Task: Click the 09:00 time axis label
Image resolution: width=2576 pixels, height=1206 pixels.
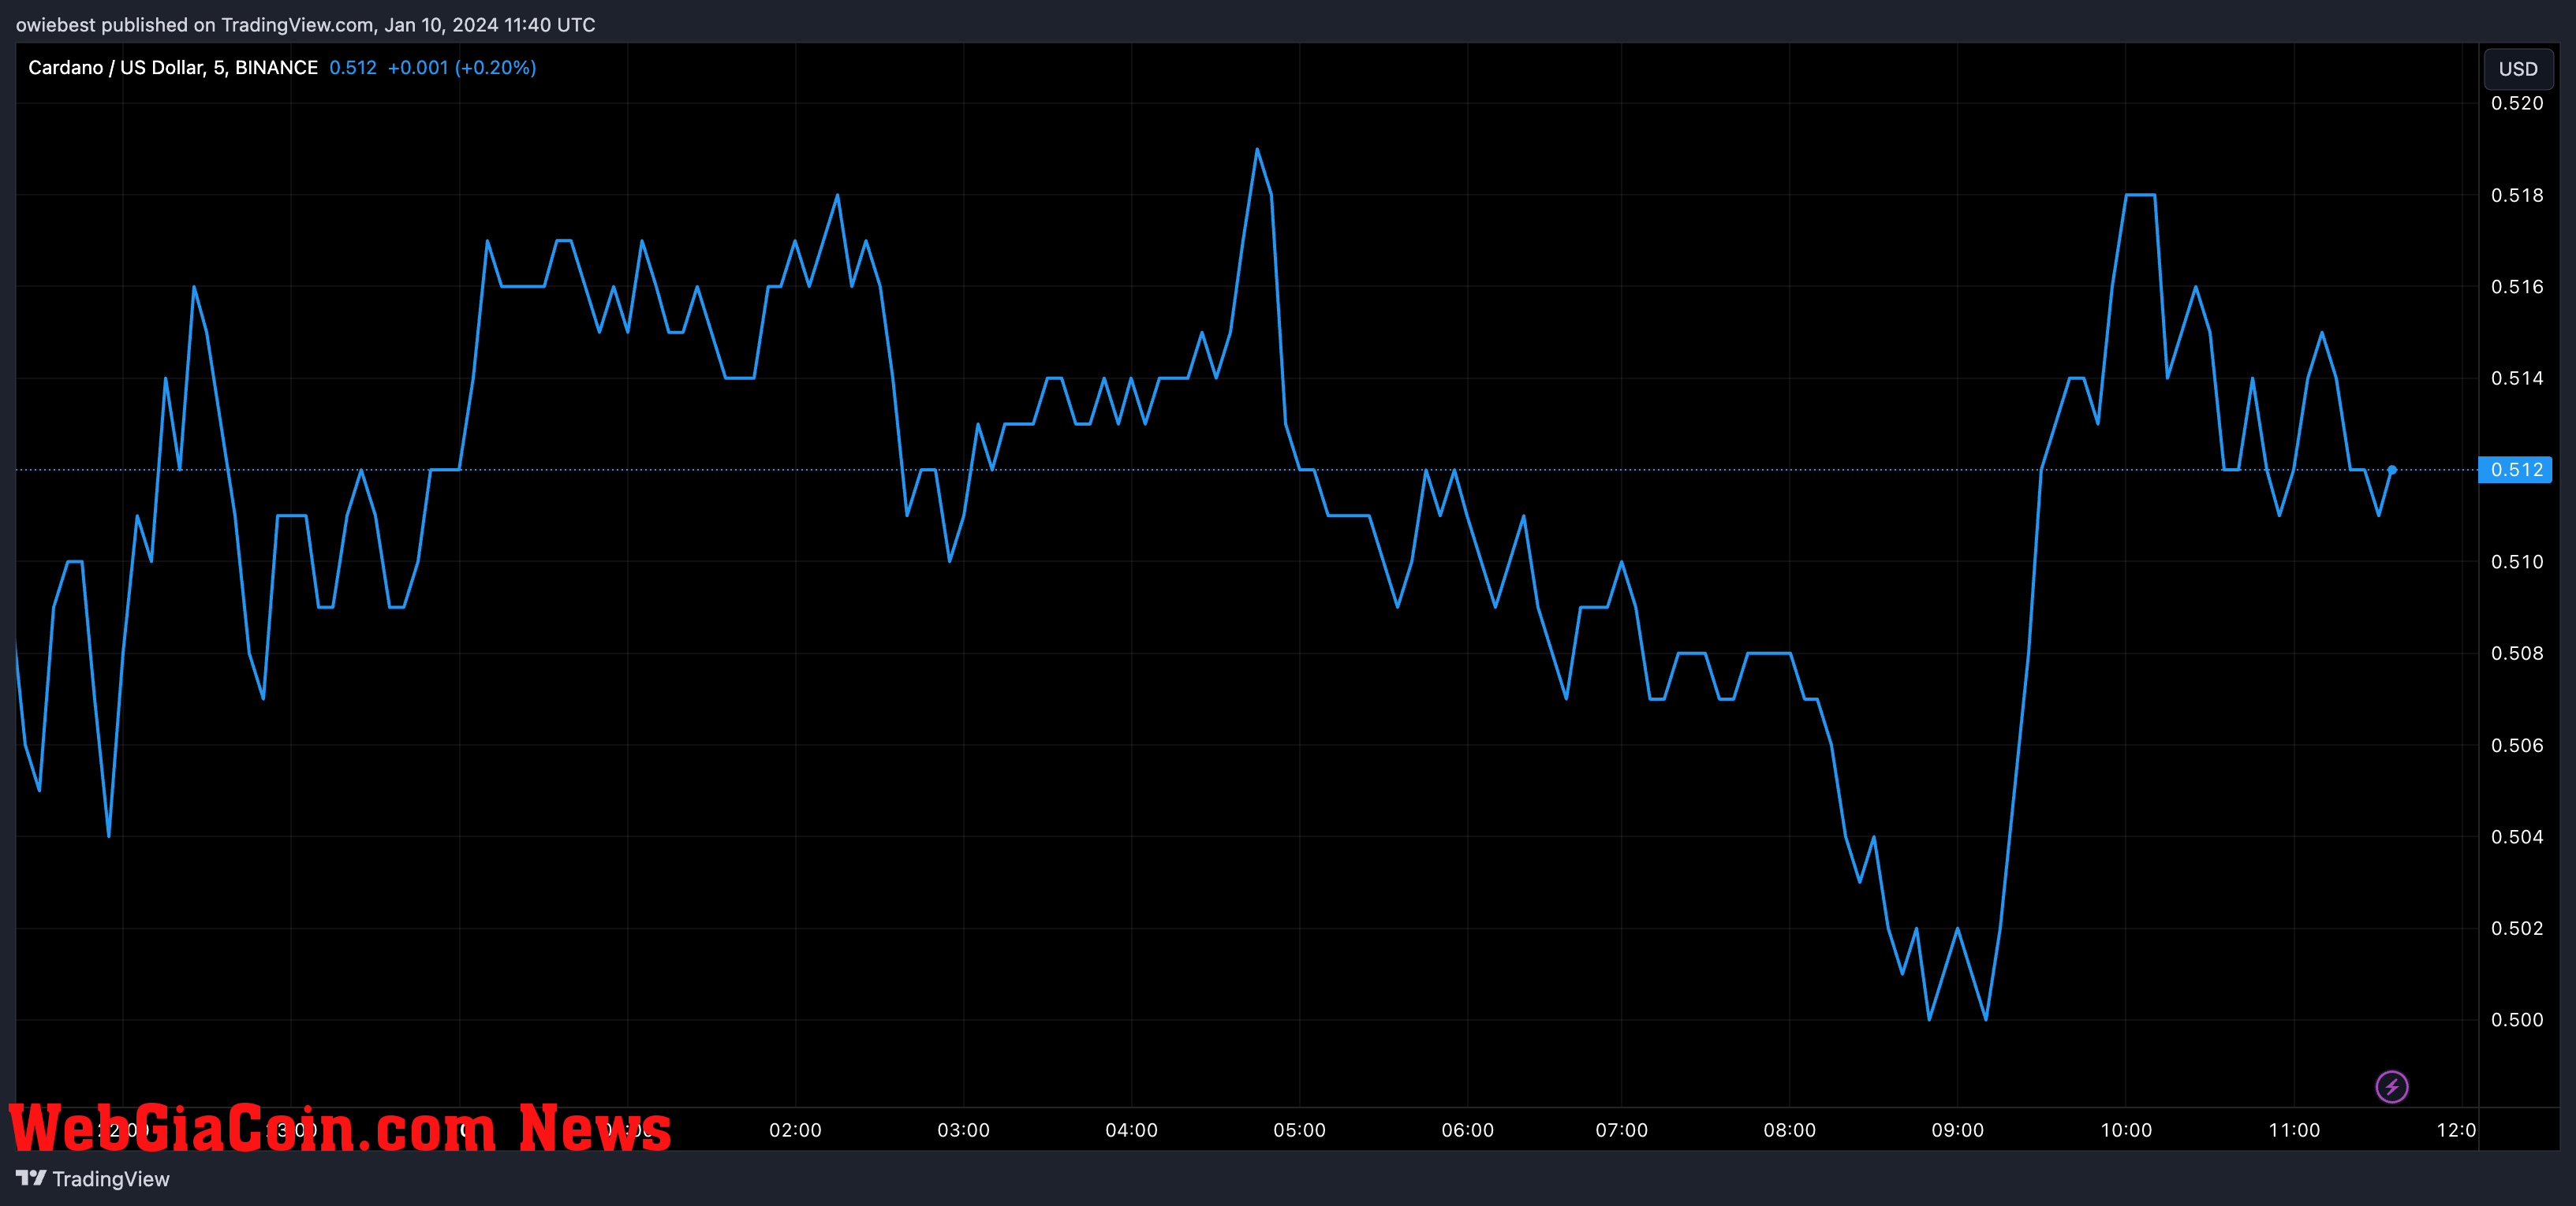Action: pos(1957,1130)
